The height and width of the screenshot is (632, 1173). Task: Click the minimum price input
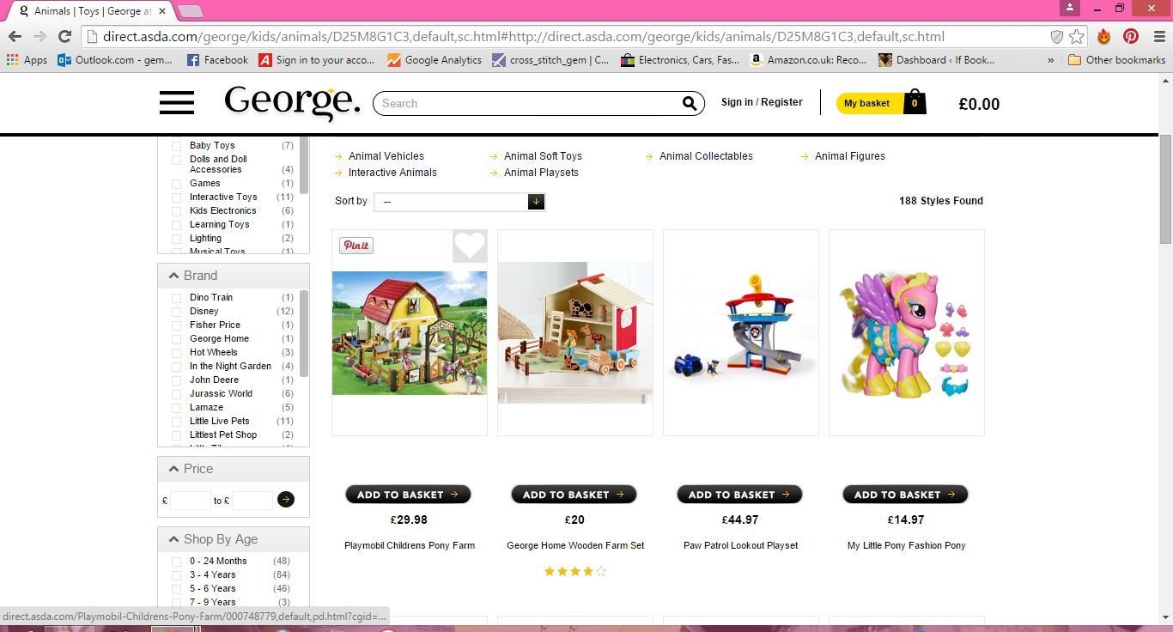coord(191,501)
